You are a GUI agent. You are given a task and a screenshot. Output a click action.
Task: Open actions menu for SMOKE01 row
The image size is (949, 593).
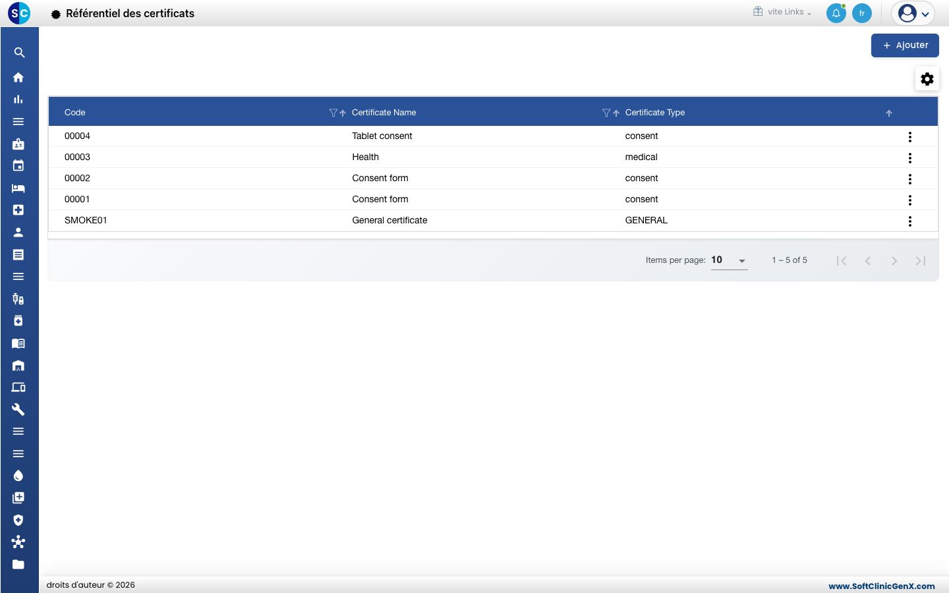coord(910,221)
